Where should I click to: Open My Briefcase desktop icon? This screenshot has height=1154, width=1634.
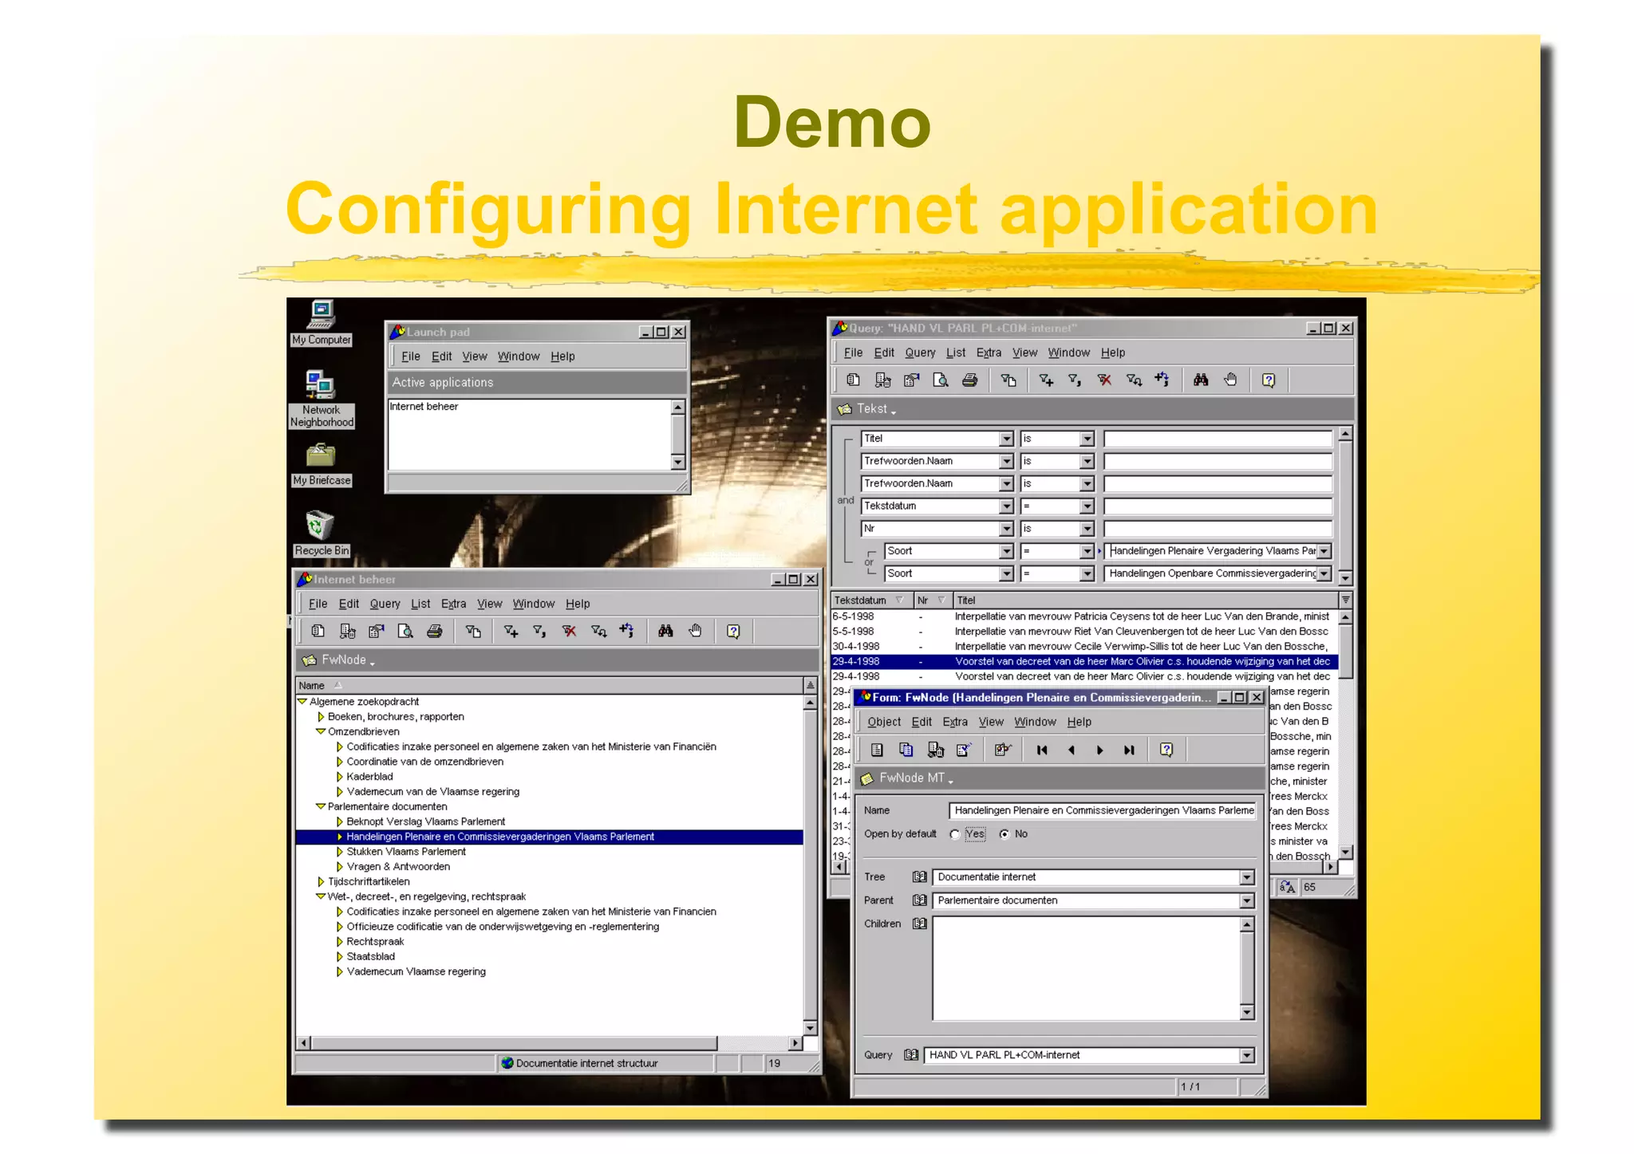click(321, 464)
